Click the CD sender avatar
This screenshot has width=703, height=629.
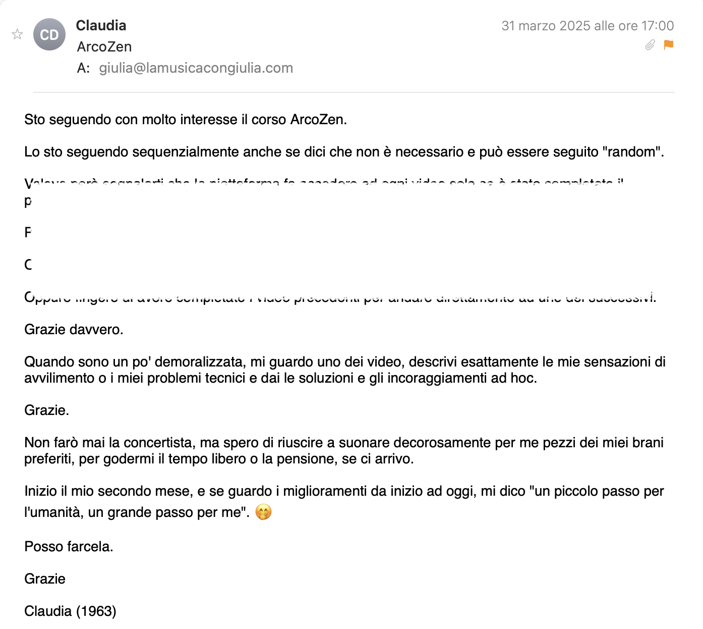[x=49, y=34]
